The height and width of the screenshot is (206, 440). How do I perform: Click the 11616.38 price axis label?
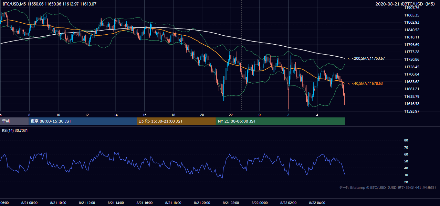coord(411,104)
